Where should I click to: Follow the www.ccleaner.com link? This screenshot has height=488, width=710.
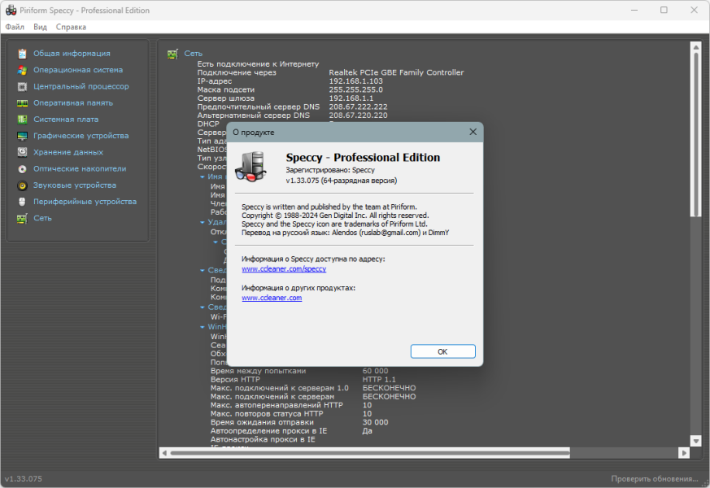tap(272, 298)
